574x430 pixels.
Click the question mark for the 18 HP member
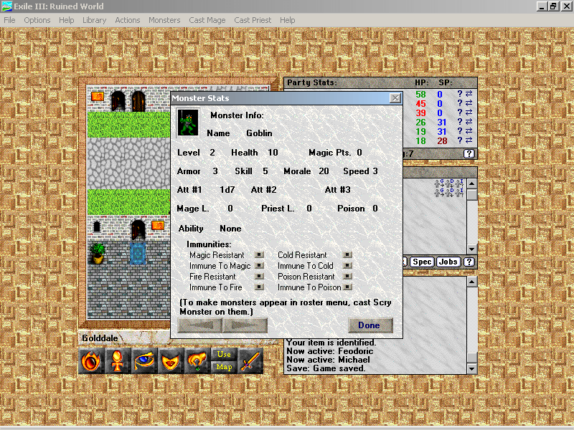pyautogui.click(x=460, y=140)
